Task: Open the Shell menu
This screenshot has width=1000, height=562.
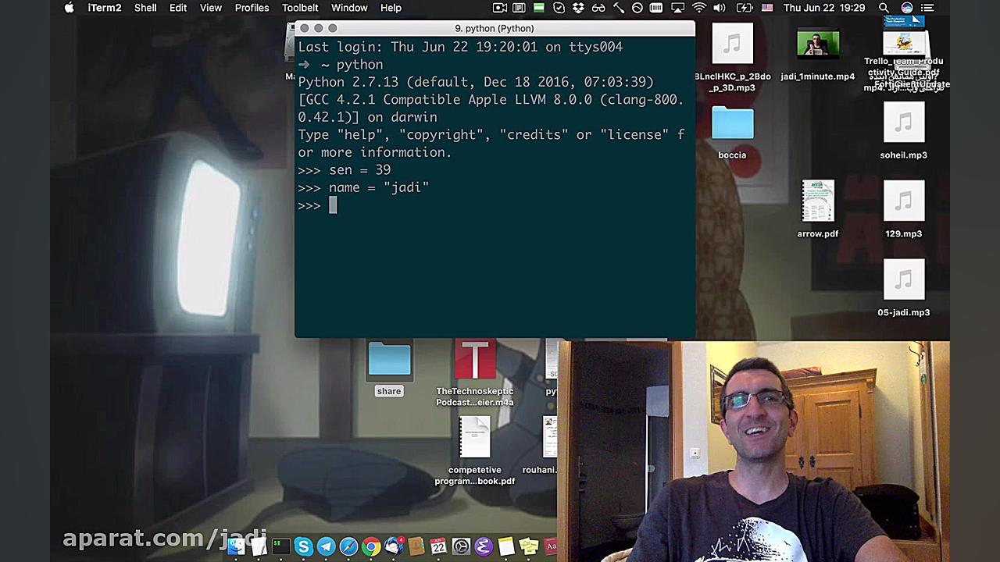Action: coord(145,8)
